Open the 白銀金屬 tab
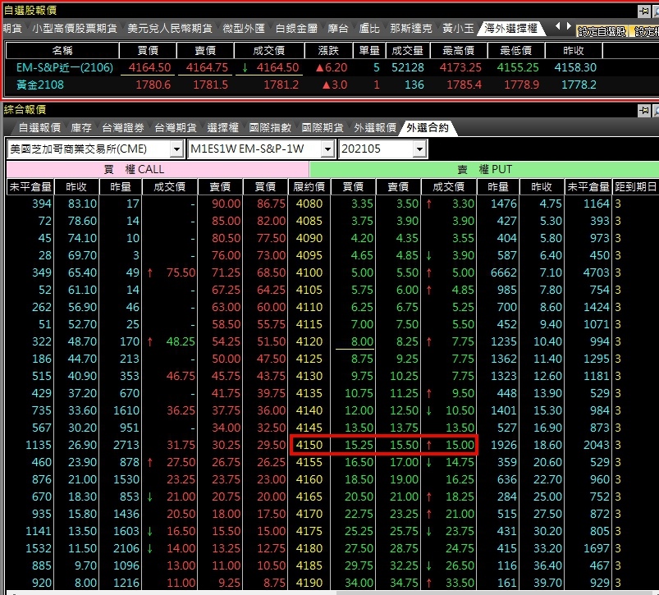This screenshot has width=659, height=595. tap(296, 28)
